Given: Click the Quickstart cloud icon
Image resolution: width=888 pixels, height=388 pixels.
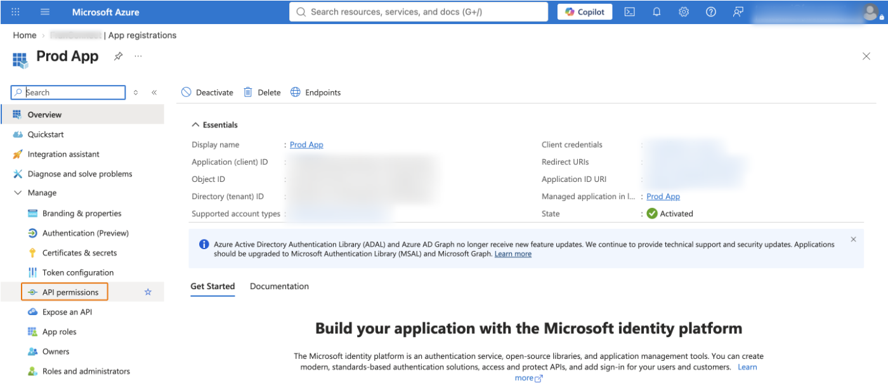Looking at the screenshot, I should pyautogui.click(x=18, y=134).
